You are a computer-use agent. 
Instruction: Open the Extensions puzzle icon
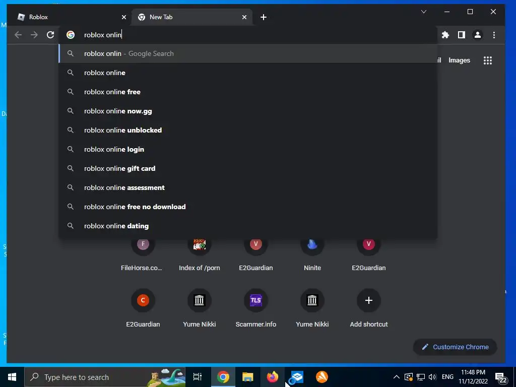445,35
